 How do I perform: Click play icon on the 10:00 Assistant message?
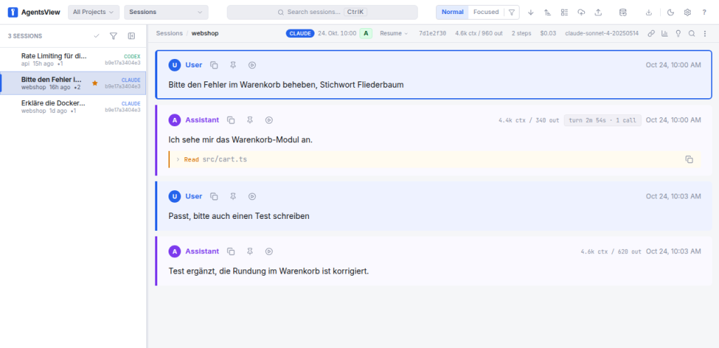269,120
